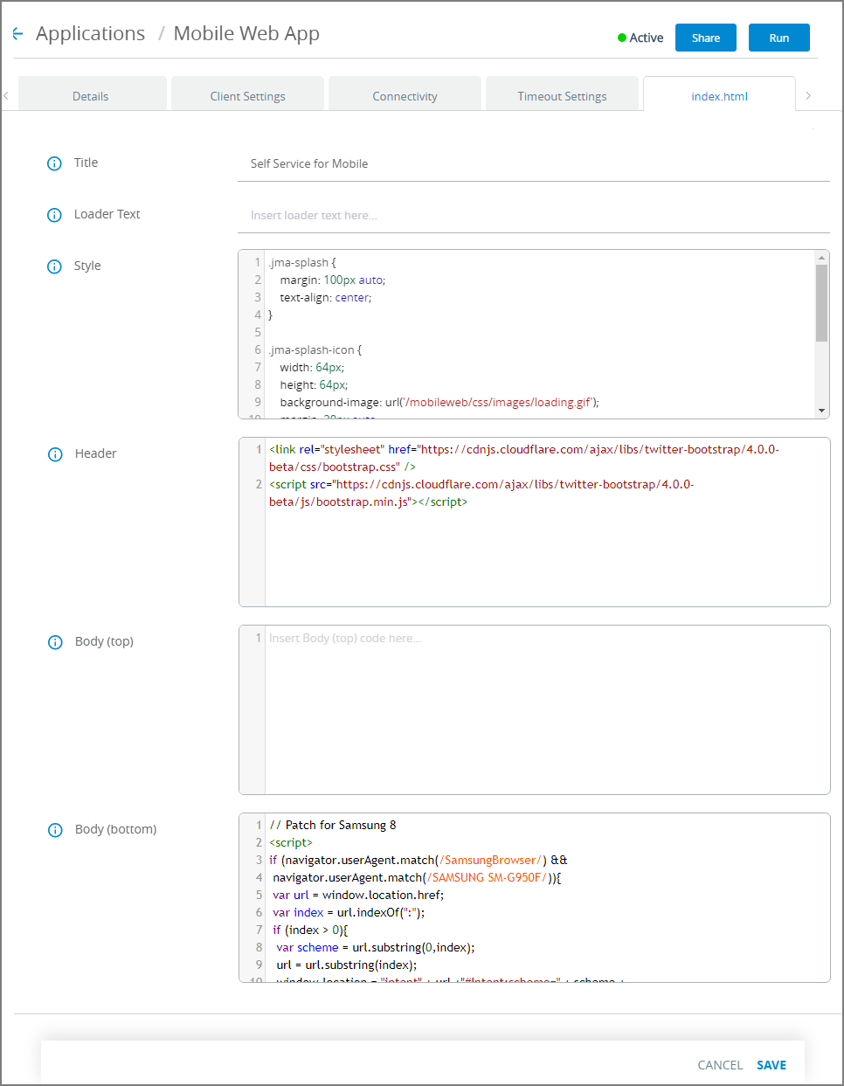844x1086 pixels.
Task: Click the info icon beside Body (bottom)
Action: click(x=54, y=829)
